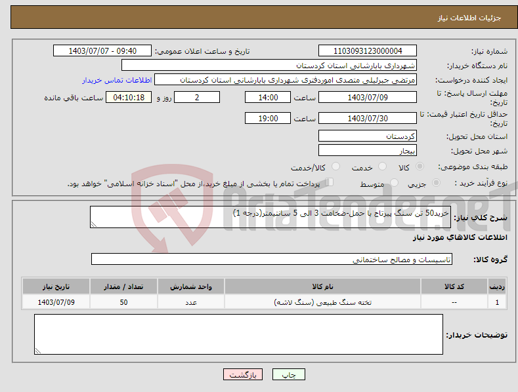Image resolution: width=518 pixels, height=392 pixels.
Task: Click the چاپ (print) button
Action: click(288, 374)
